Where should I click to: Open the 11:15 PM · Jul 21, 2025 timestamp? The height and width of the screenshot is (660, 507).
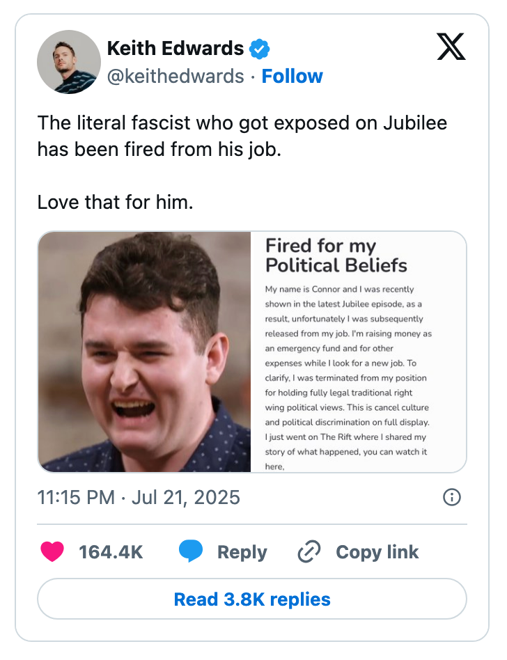click(139, 498)
